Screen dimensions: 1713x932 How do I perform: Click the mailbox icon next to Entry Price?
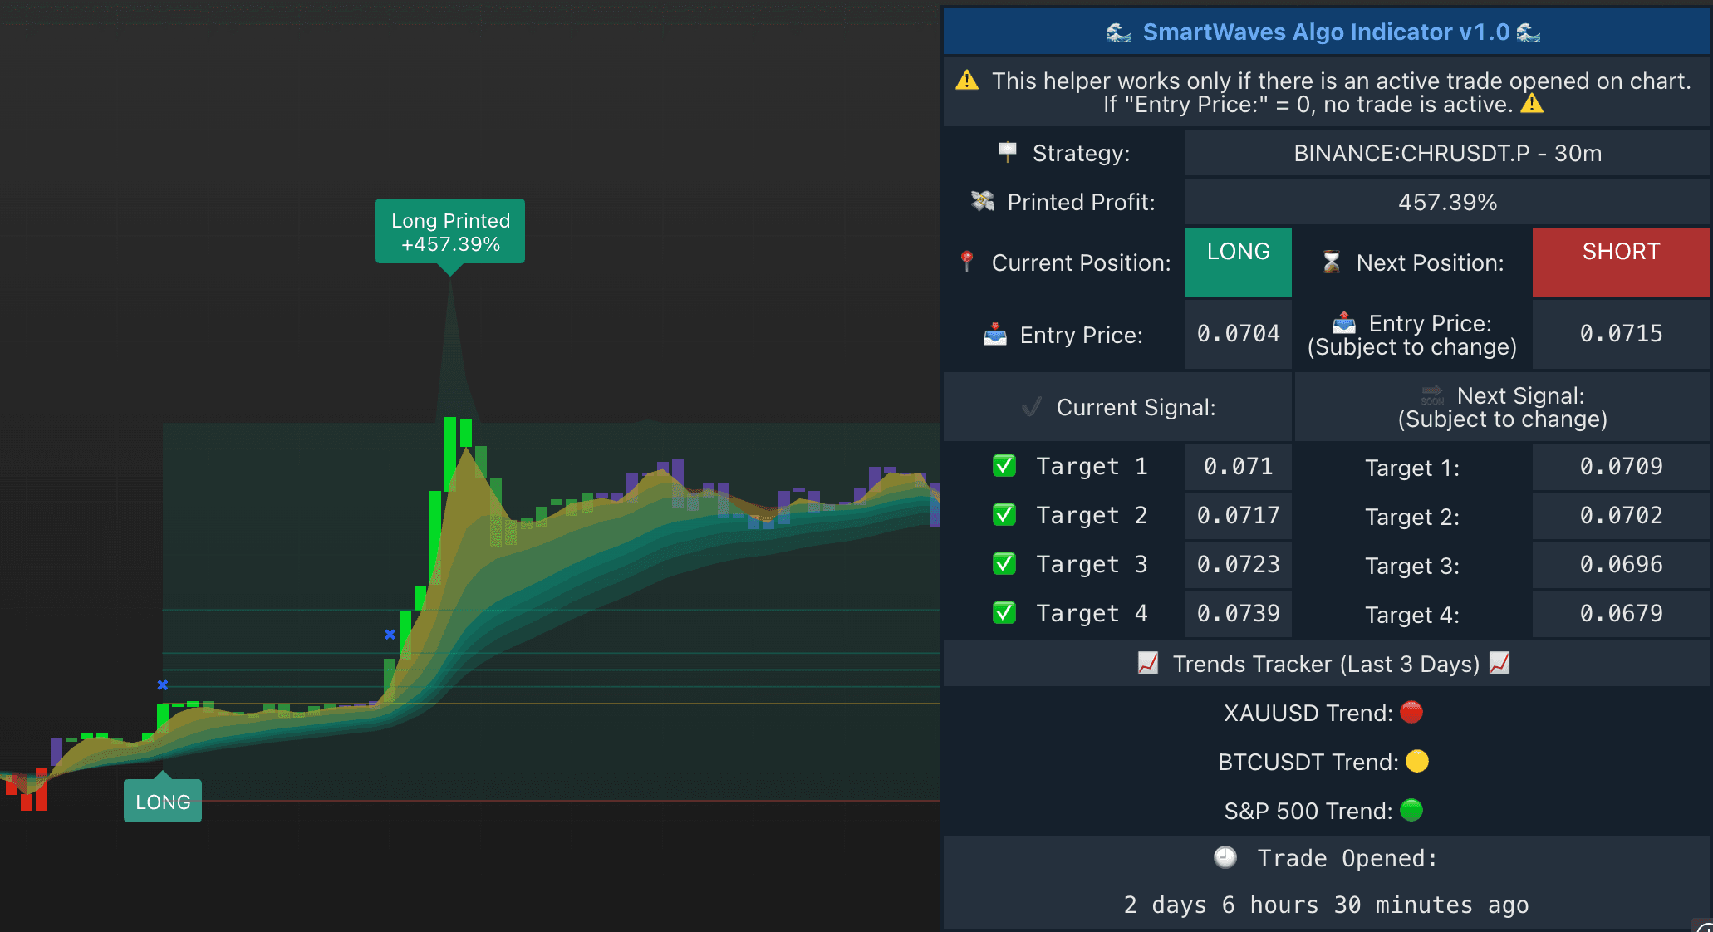coord(995,334)
